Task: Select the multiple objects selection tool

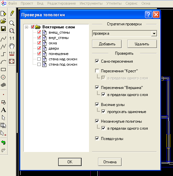Action: click(3, 125)
